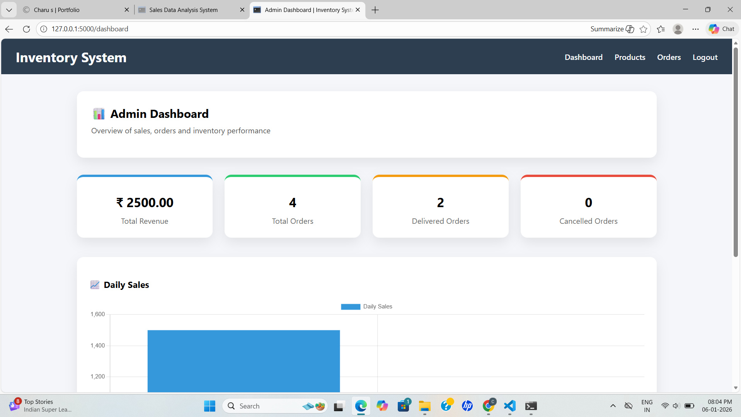Click the Summarize button
Viewport: 741px width, 417px height.
click(612, 29)
